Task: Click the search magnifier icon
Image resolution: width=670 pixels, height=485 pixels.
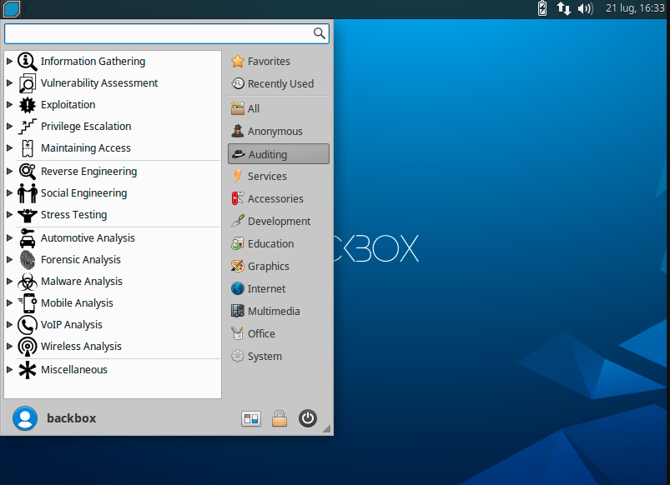Action: pyautogui.click(x=320, y=33)
